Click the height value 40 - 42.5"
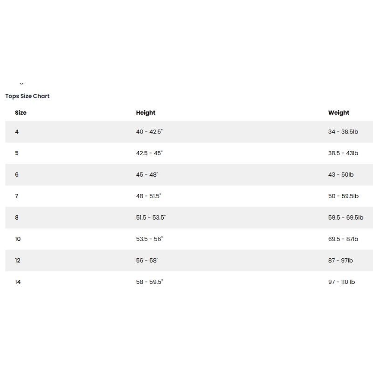The height and width of the screenshot is (373, 373). pyautogui.click(x=149, y=132)
